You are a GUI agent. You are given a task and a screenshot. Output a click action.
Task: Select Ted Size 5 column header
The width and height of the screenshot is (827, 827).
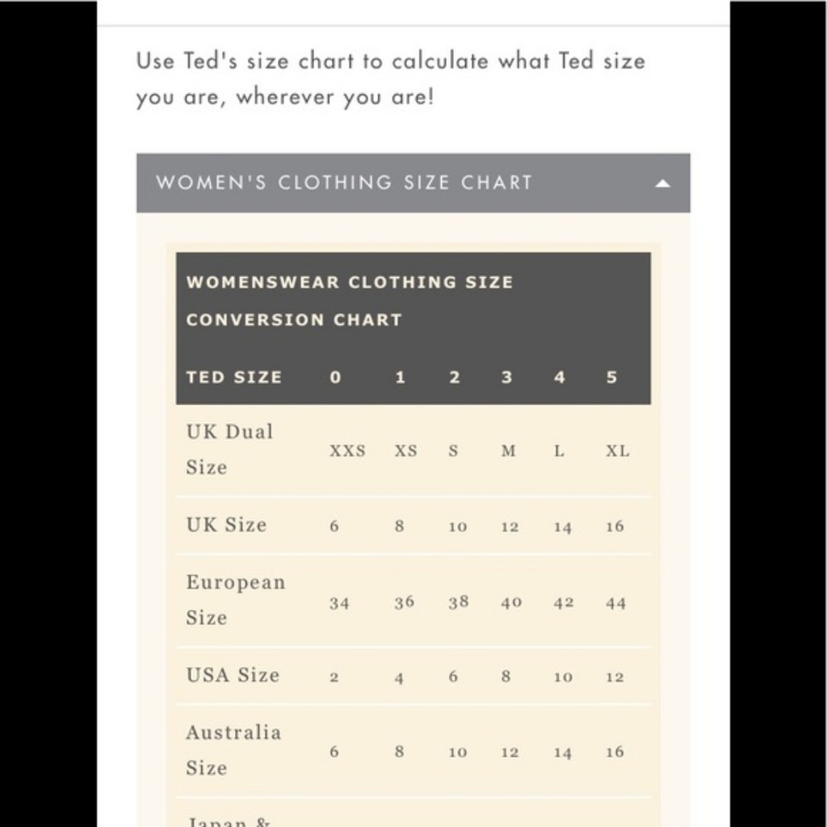pos(611,377)
